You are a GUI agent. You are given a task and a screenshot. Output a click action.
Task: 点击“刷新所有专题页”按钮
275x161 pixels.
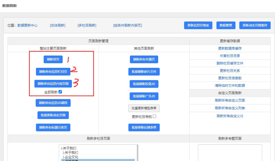tap(144, 59)
